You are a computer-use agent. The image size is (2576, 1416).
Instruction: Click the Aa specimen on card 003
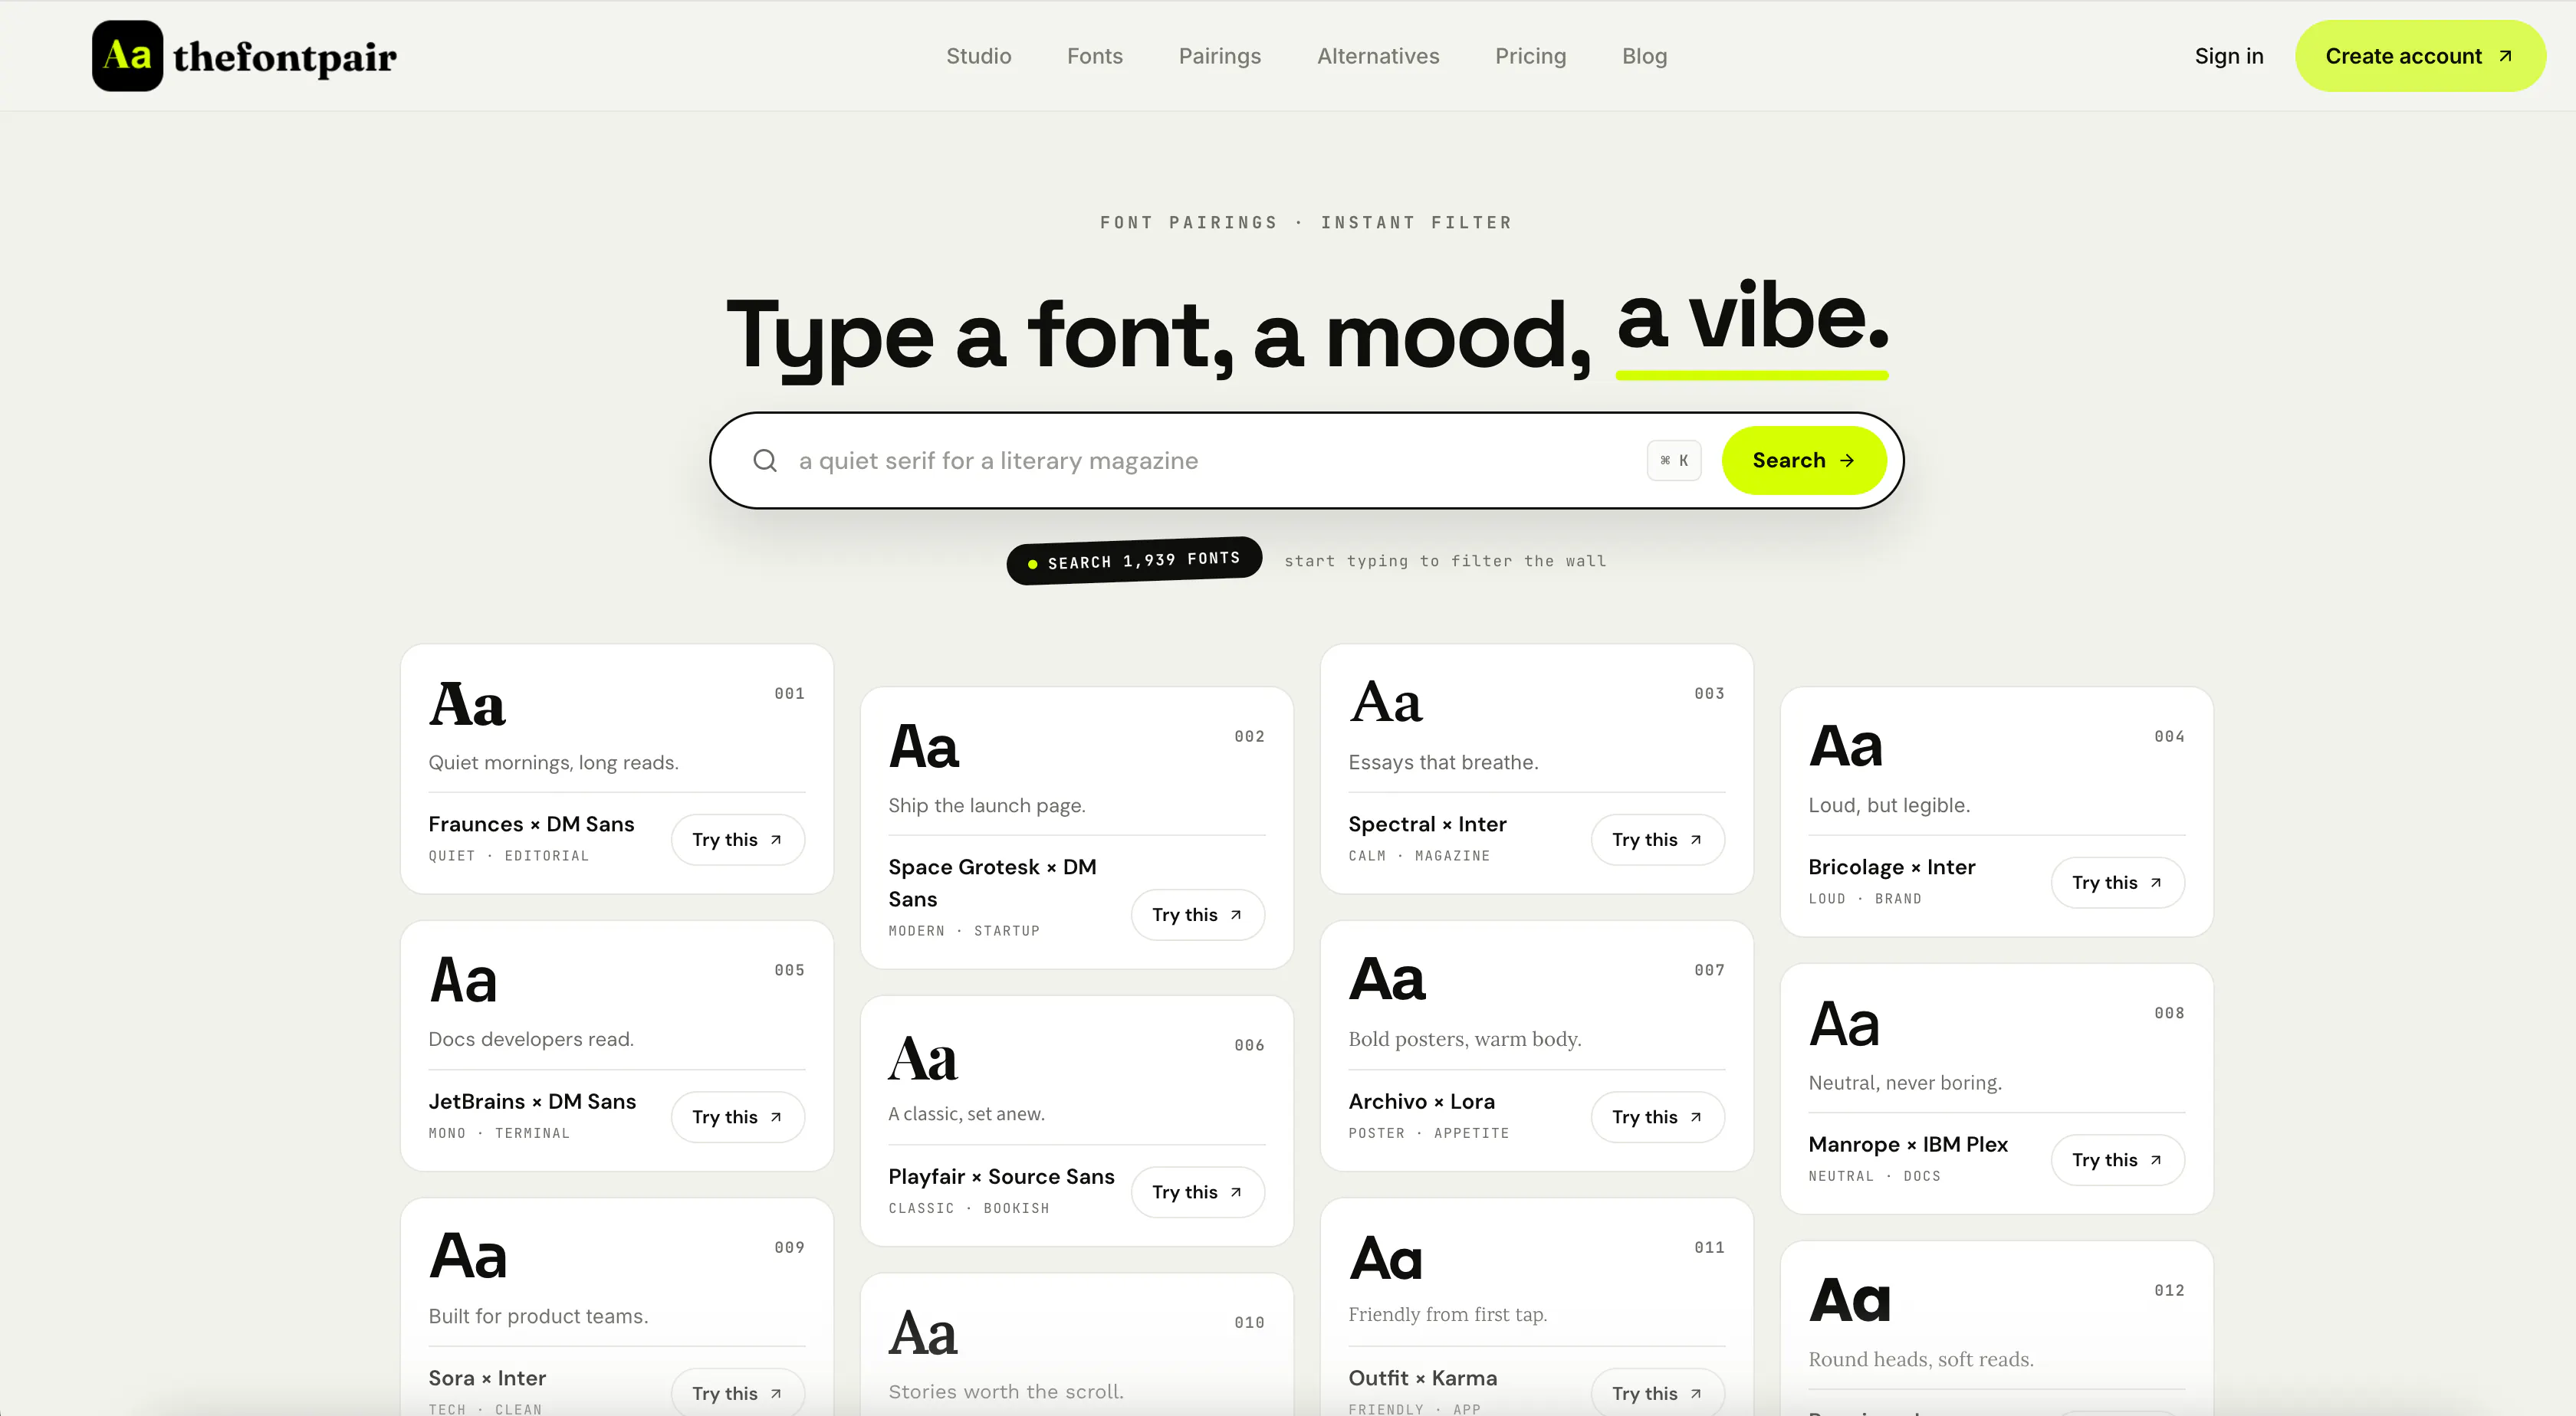[1386, 702]
